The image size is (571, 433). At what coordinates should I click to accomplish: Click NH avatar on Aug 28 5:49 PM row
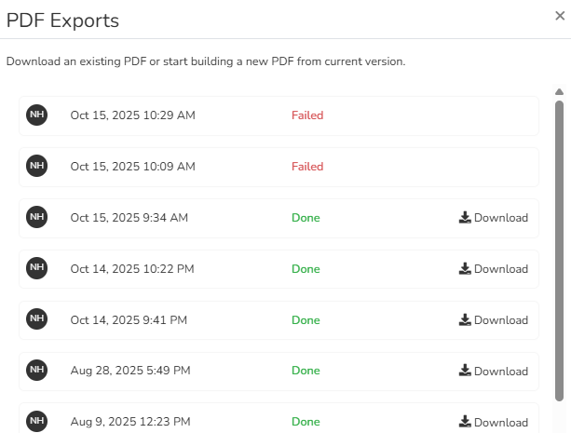tap(36, 371)
